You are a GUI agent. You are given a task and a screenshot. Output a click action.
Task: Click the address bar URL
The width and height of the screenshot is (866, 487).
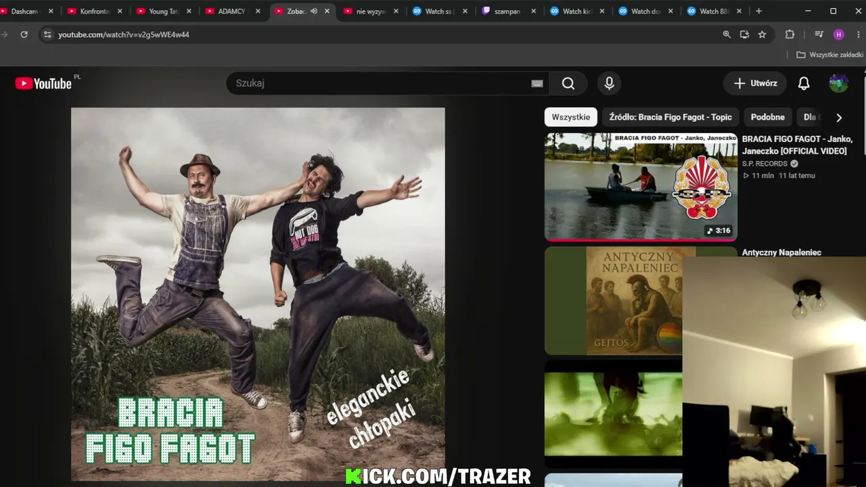click(x=124, y=34)
